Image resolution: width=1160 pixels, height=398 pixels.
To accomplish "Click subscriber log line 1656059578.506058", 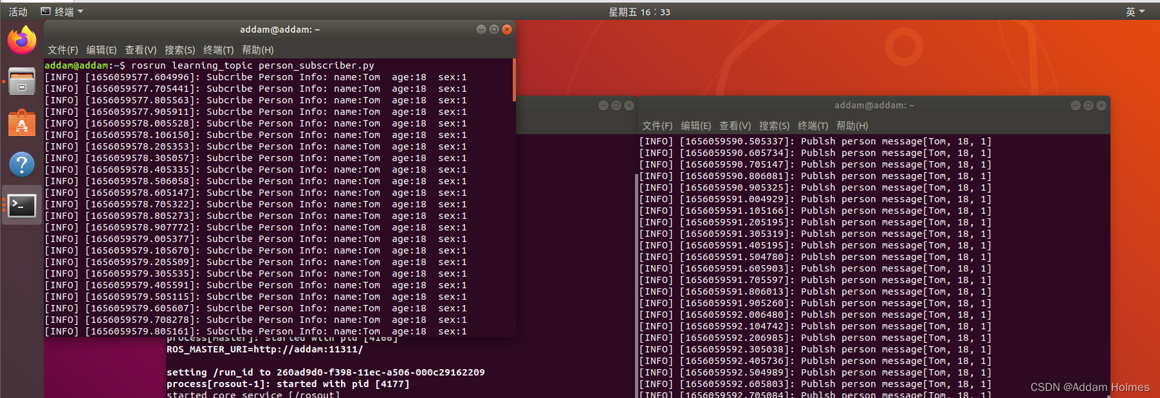I will pos(255,181).
